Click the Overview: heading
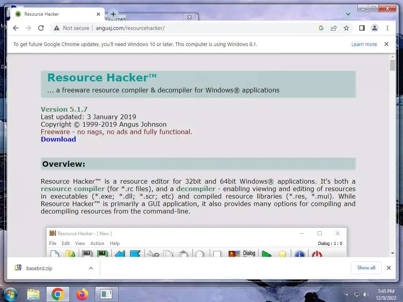Screen dimensions: 403x302 tap(63, 164)
